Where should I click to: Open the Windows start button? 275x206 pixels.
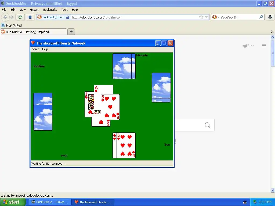coord(13,202)
